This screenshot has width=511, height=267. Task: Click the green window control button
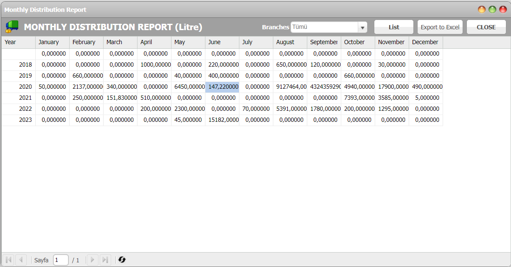point(492,9)
